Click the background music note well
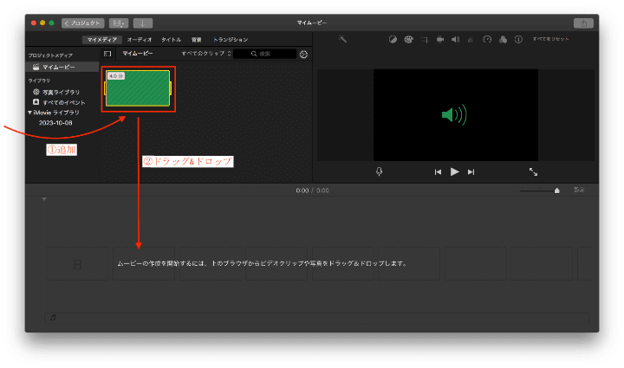The image size is (624, 368). coord(316,318)
